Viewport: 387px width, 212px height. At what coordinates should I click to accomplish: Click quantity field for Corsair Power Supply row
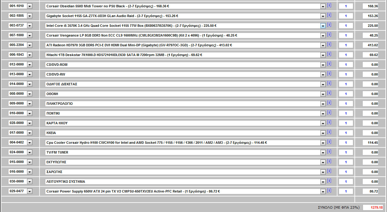346,191
